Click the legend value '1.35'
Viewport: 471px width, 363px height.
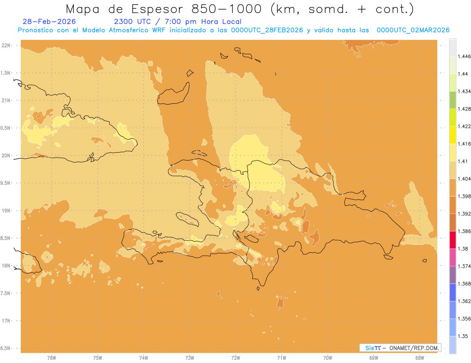tap(463, 336)
